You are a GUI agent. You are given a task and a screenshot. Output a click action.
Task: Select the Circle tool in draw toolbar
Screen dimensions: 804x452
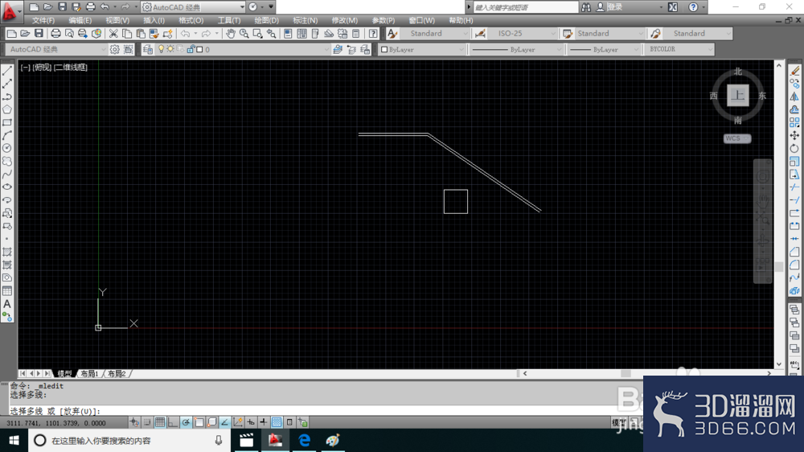(7, 148)
